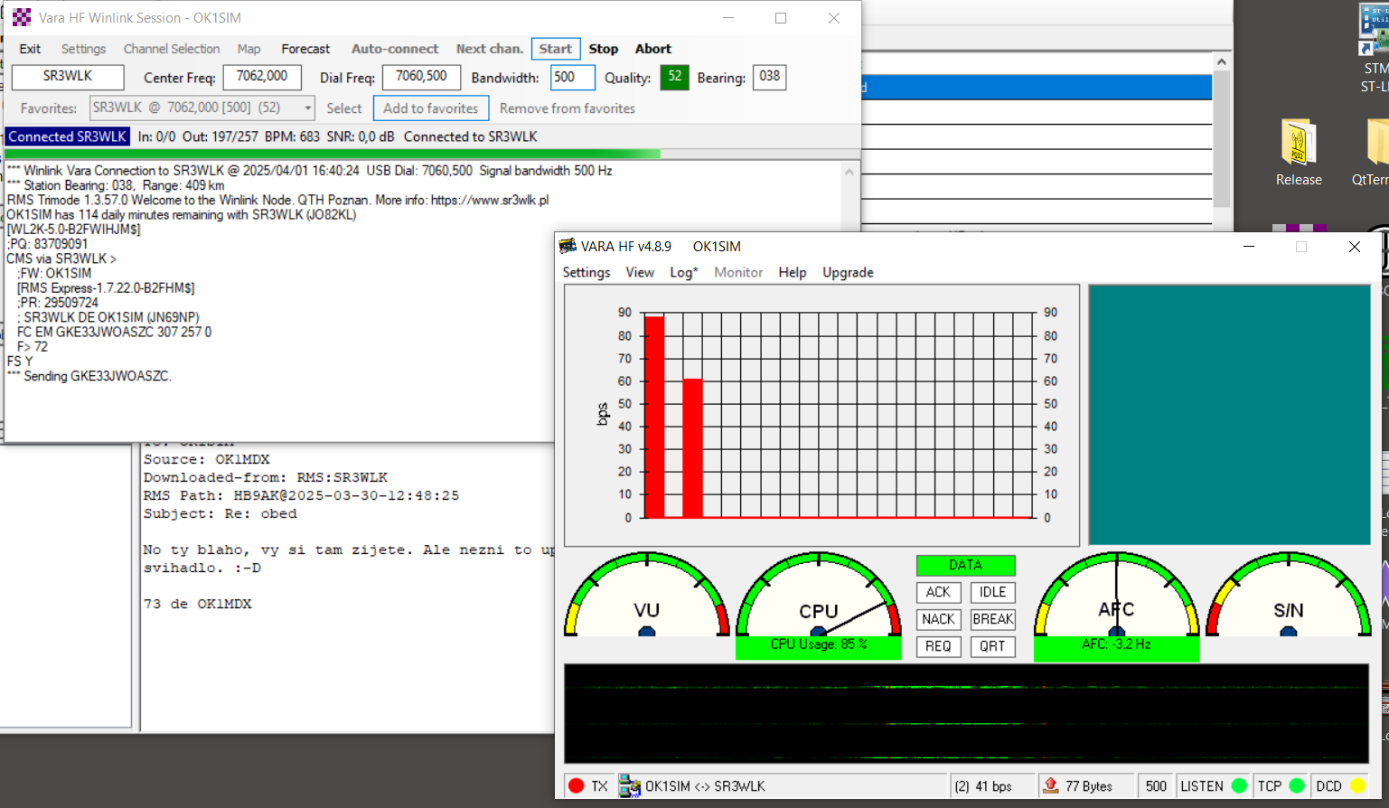Image resolution: width=1389 pixels, height=808 pixels.
Task: Click the VU meter gauge
Action: (x=647, y=595)
